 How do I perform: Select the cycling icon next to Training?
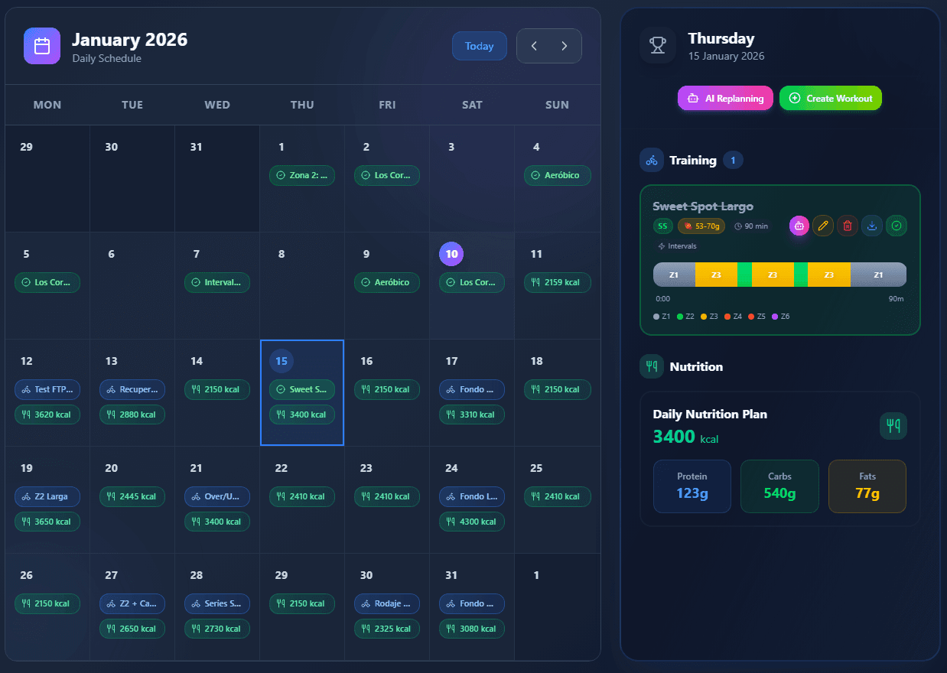coord(651,160)
